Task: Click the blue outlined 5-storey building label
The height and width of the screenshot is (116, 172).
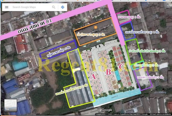Action: pyautogui.click(x=59, y=50)
